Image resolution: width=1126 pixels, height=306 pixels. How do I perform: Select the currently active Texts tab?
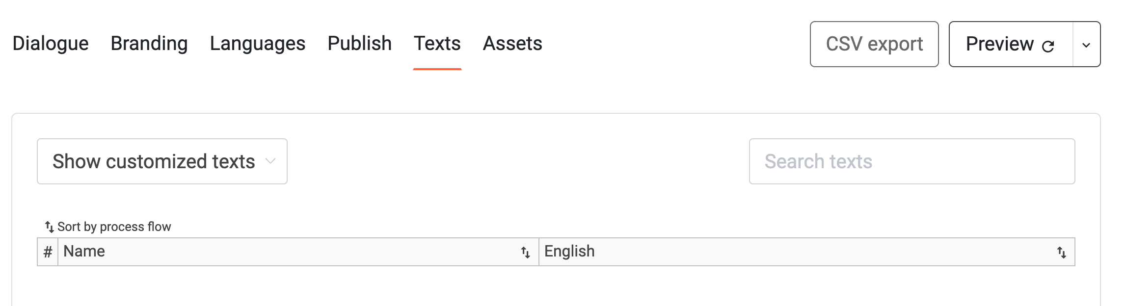(437, 44)
